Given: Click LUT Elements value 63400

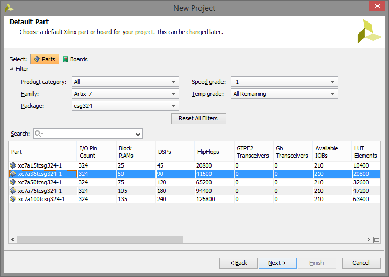Looking at the screenshot, I should (361, 199).
